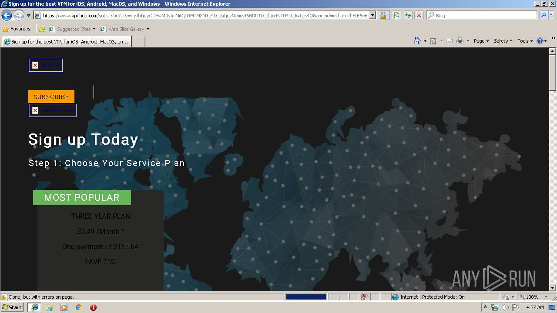This screenshot has width=557, height=313.
Task: Launch Chrome from the taskbar
Action: point(79,307)
